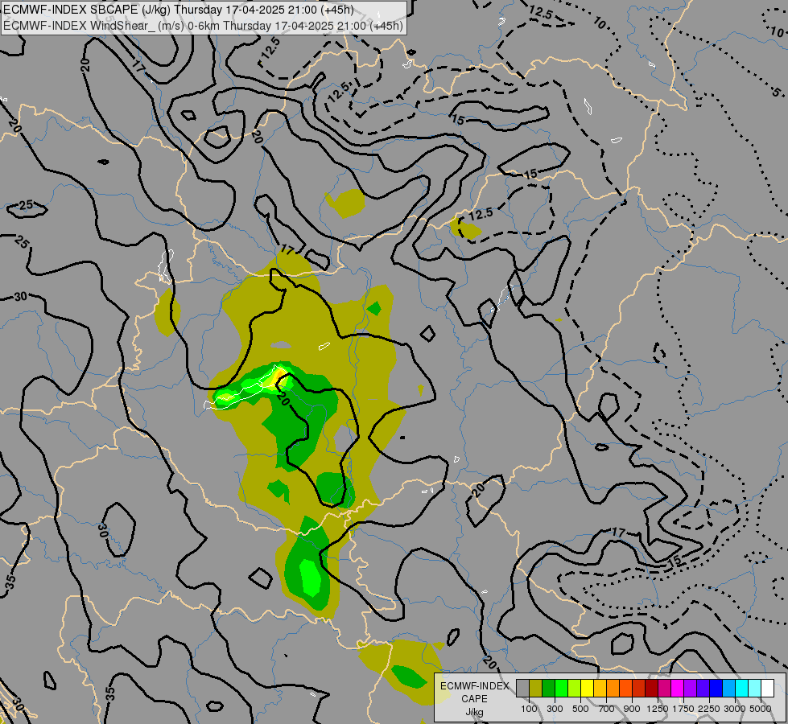Click the gray swatch in CAPE legend
788x724 pixels.
[x=522, y=688]
